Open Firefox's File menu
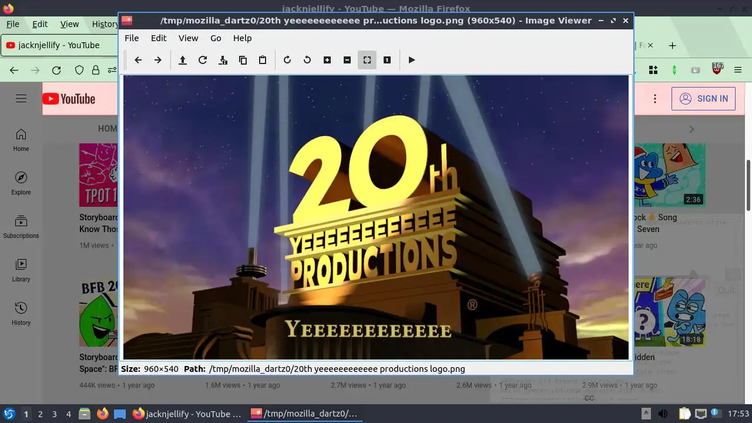 pyautogui.click(x=13, y=24)
